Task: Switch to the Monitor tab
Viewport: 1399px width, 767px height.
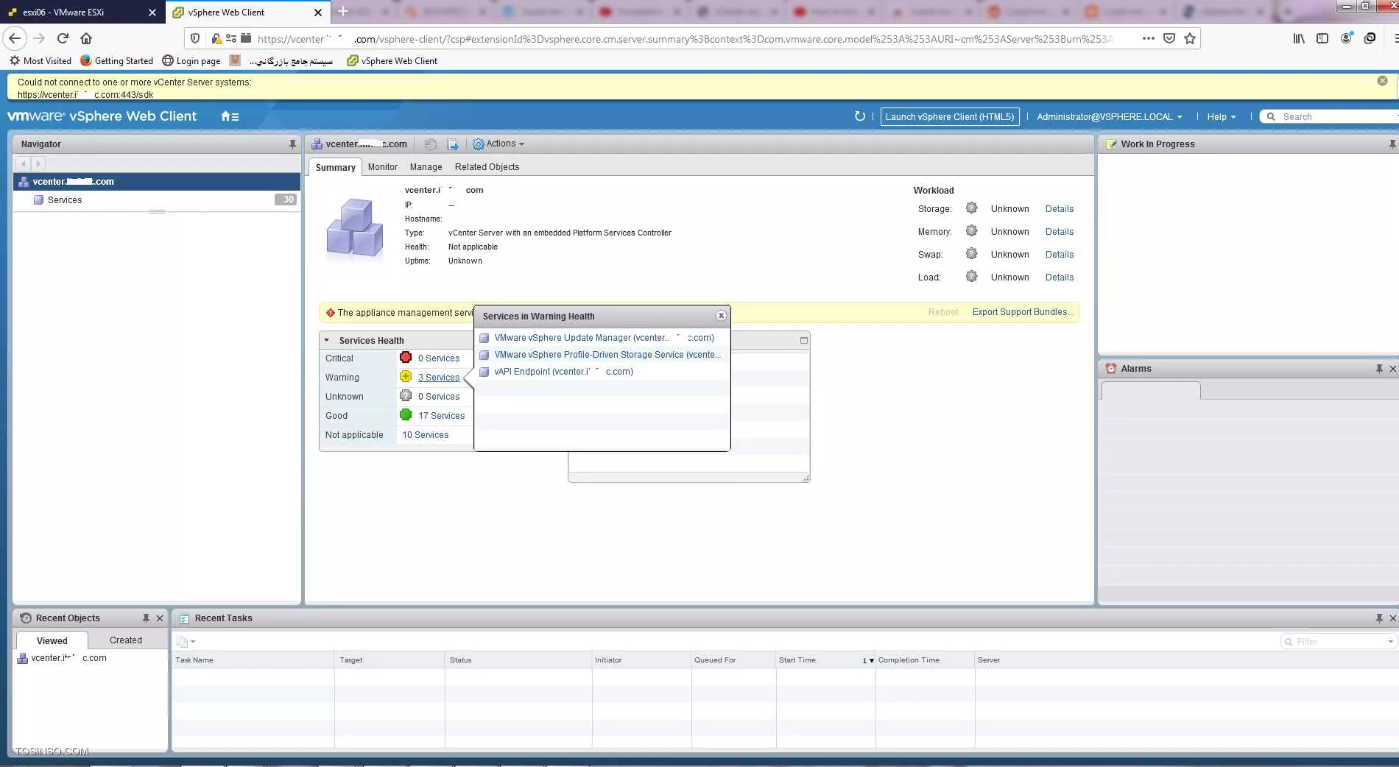Action: 382,167
